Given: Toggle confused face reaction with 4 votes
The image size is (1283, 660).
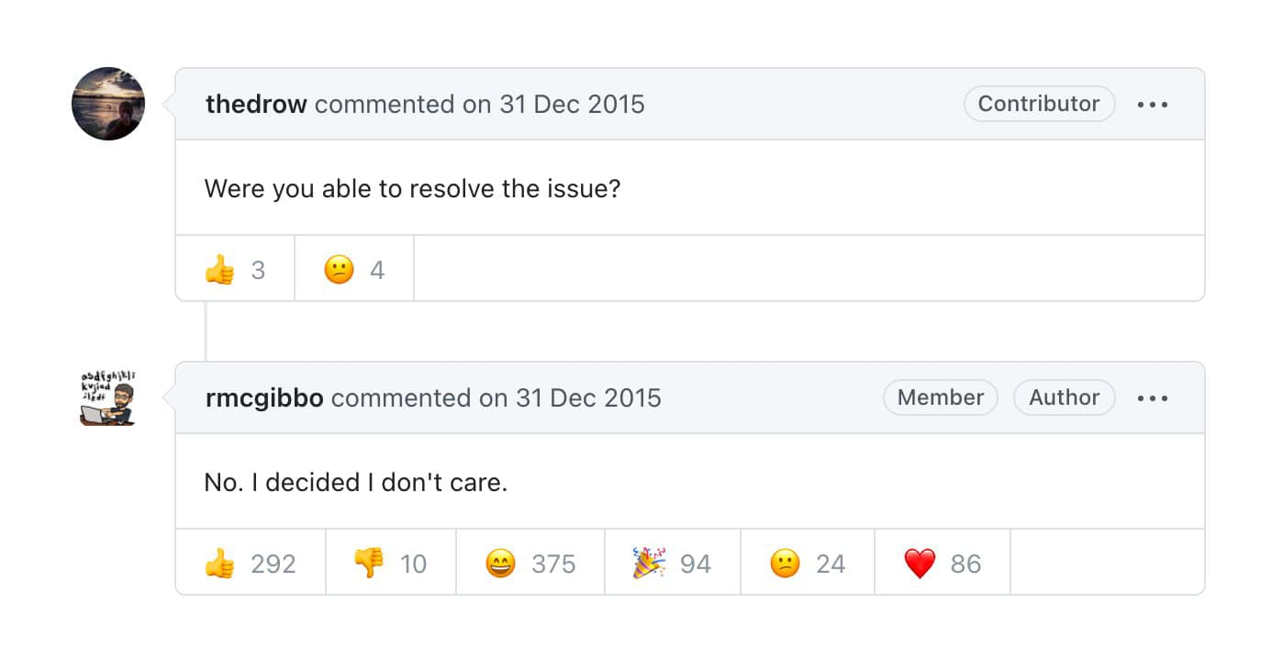Looking at the screenshot, I should click(354, 270).
